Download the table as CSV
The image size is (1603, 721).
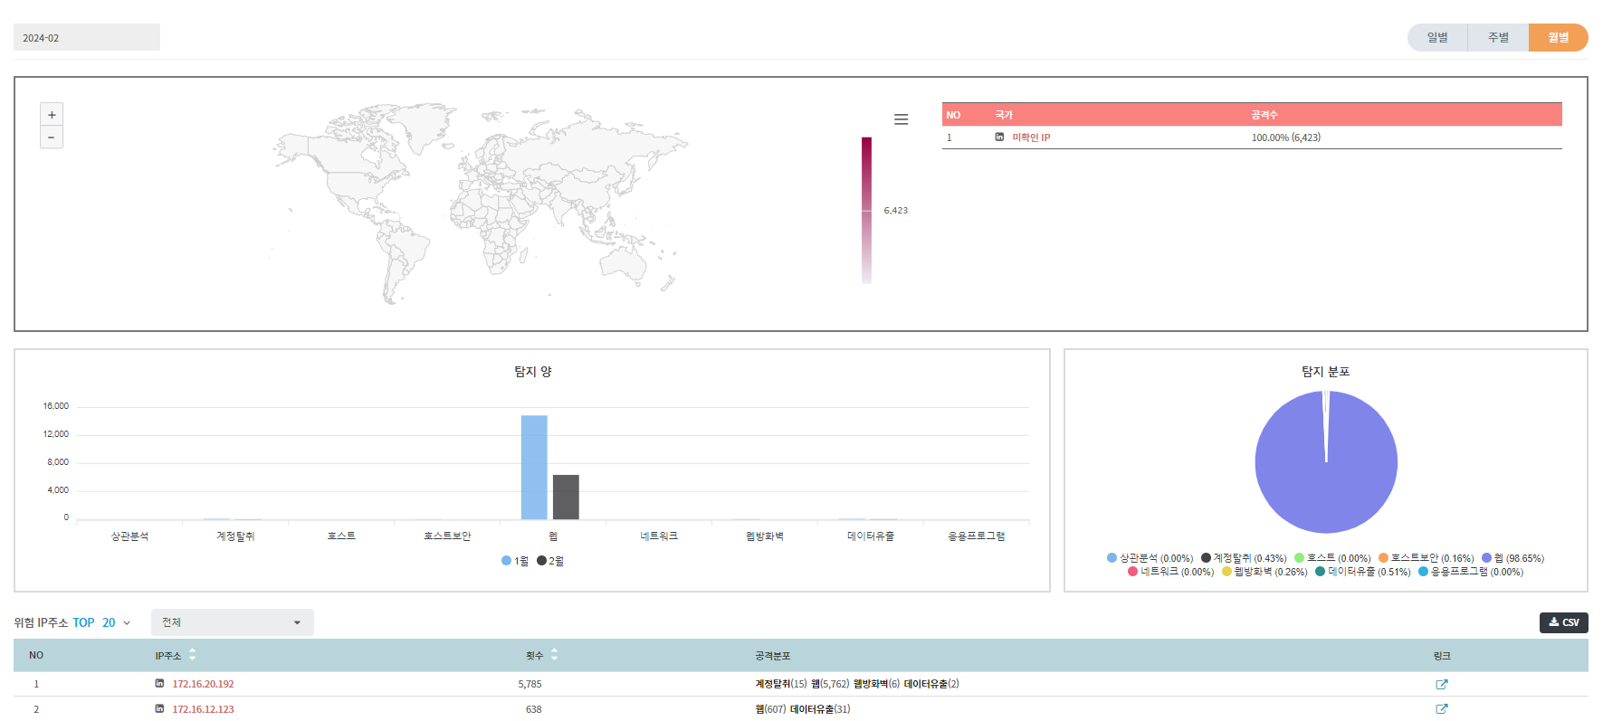pyautogui.click(x=1563, y=622)
